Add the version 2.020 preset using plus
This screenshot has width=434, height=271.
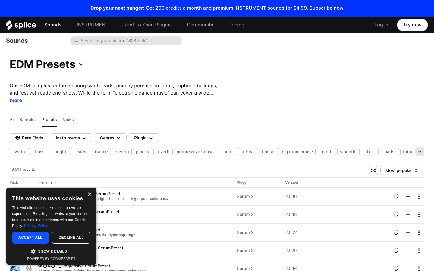click(x=408, y=251)
